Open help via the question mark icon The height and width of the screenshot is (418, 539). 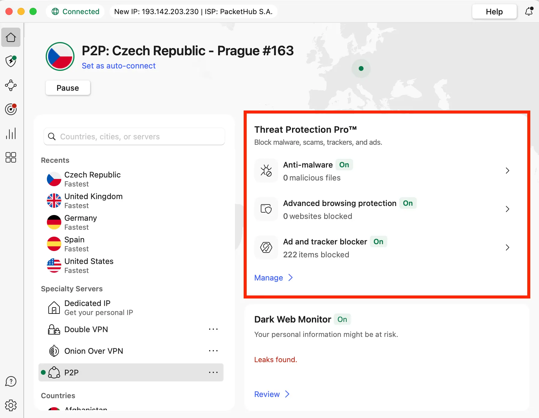tap(11, 381)
